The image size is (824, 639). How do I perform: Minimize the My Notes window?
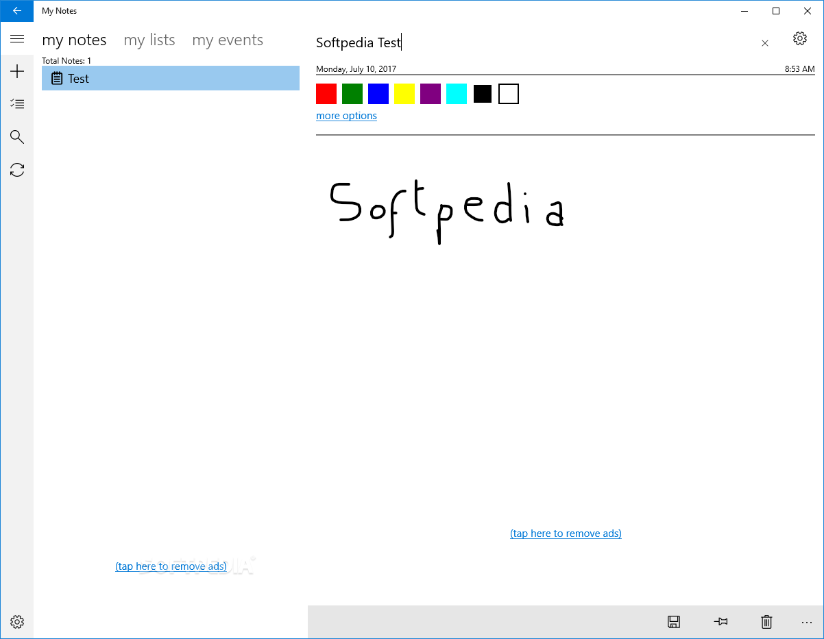pyautogui.click(x=744, y=11)
